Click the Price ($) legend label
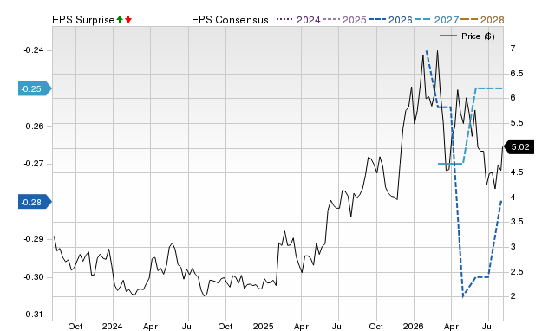 pyautogui.click(x=478, y=36)
